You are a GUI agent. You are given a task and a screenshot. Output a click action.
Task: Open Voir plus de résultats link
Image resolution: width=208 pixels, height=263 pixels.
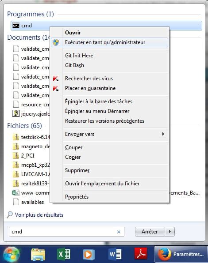click(x=39, y=215)
